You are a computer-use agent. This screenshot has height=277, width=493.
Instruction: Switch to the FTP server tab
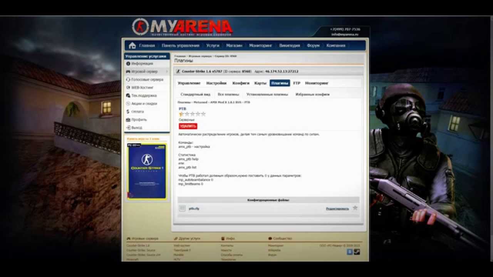297,83
